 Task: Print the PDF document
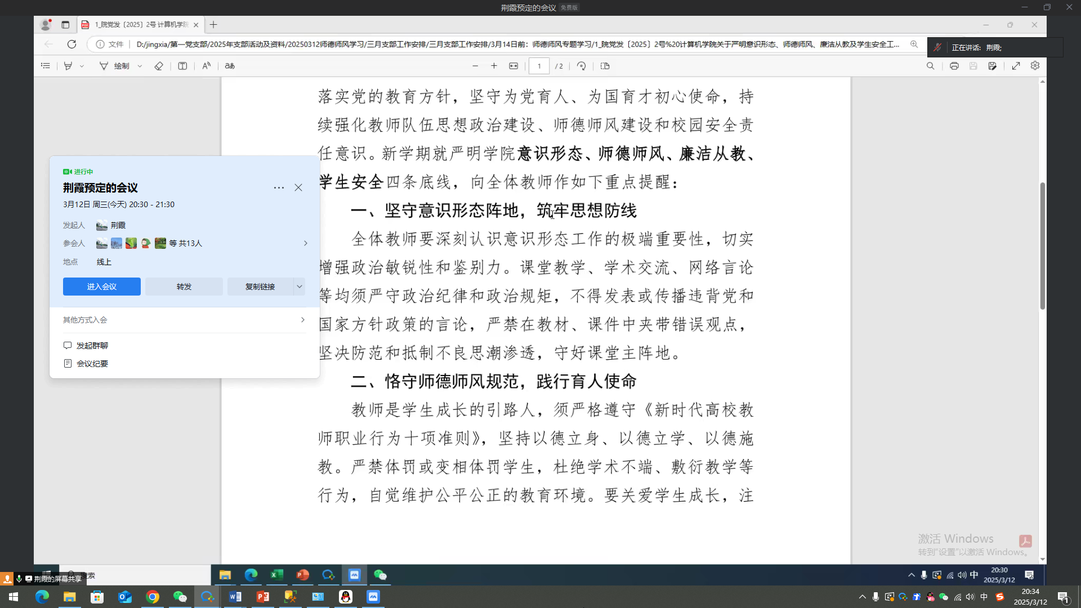pyautogui.click(x=954, y=66)
